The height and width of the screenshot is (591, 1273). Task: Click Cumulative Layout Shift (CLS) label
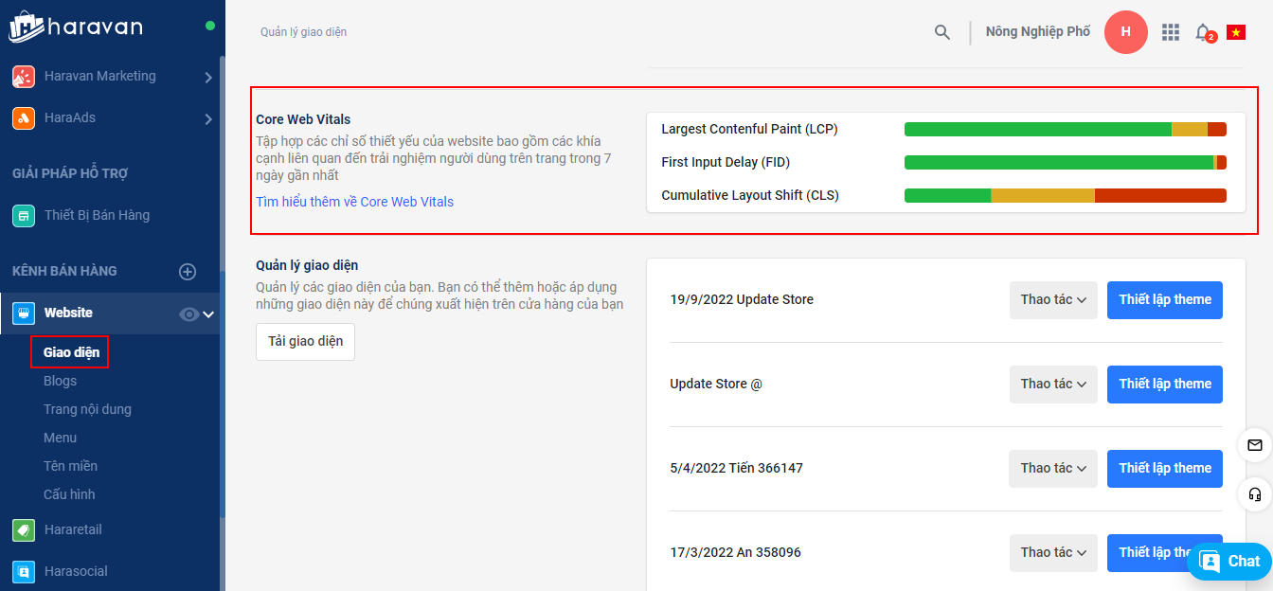(750, 196)
